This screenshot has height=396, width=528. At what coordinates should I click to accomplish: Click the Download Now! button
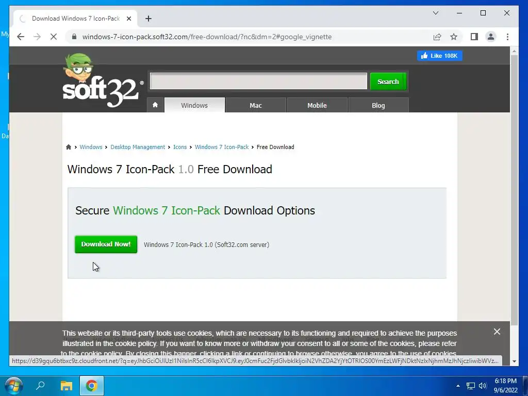[x=106, y=244]
